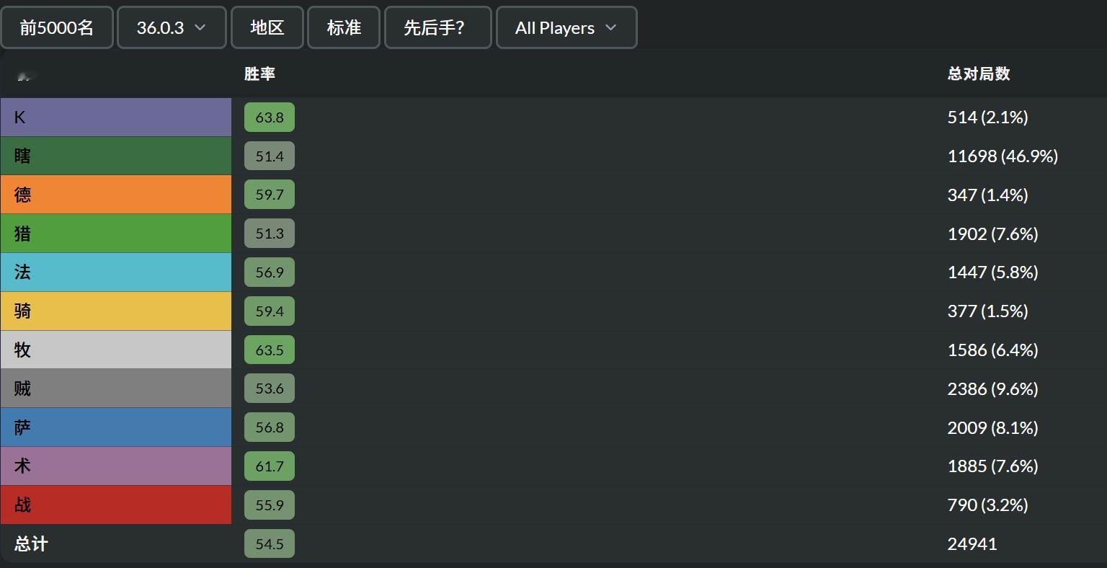Click the blue 萨 class cell
The height and width of the screenshot is (568, 1107).
pos(116,427)
